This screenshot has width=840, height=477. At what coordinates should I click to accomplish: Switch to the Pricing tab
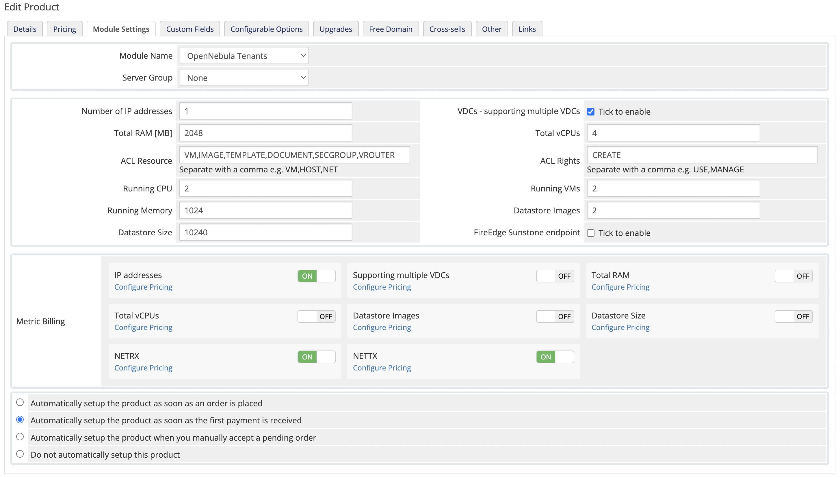coord(64,29)
